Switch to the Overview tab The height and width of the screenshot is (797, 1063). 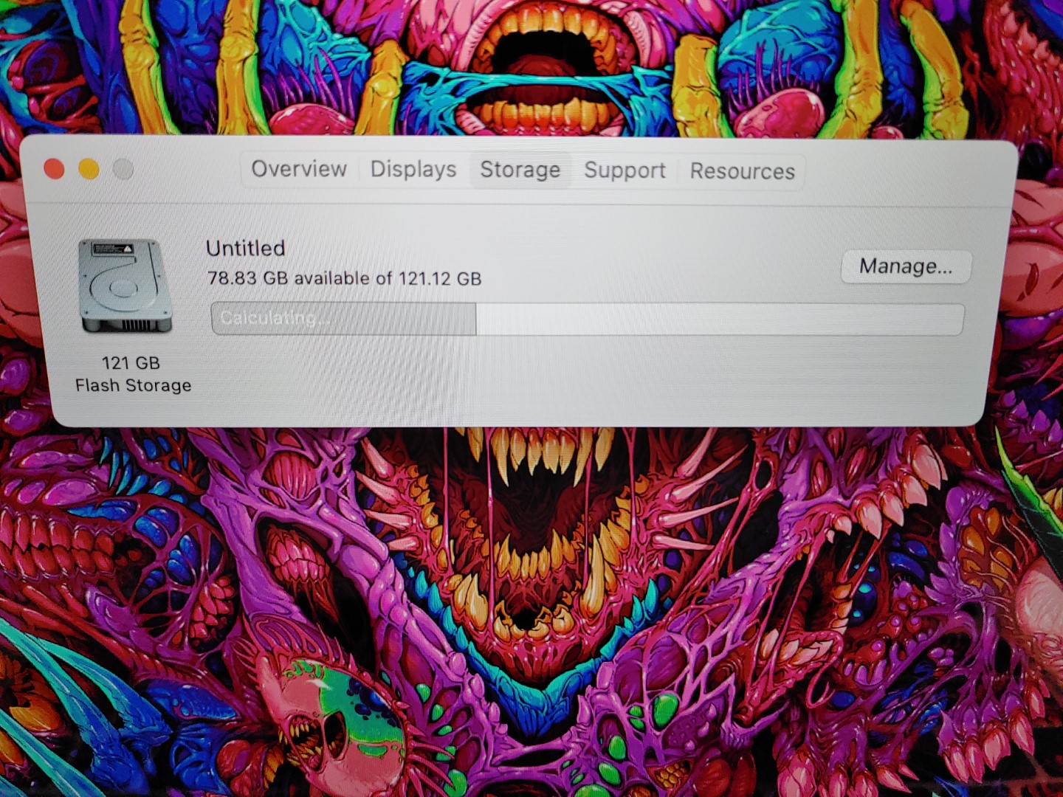(x=299, y=169)
